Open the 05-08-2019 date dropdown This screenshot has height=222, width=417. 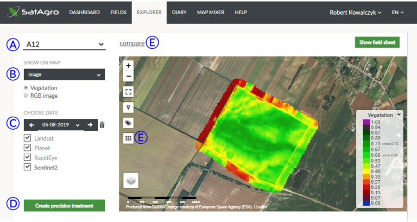coord(61,125)
